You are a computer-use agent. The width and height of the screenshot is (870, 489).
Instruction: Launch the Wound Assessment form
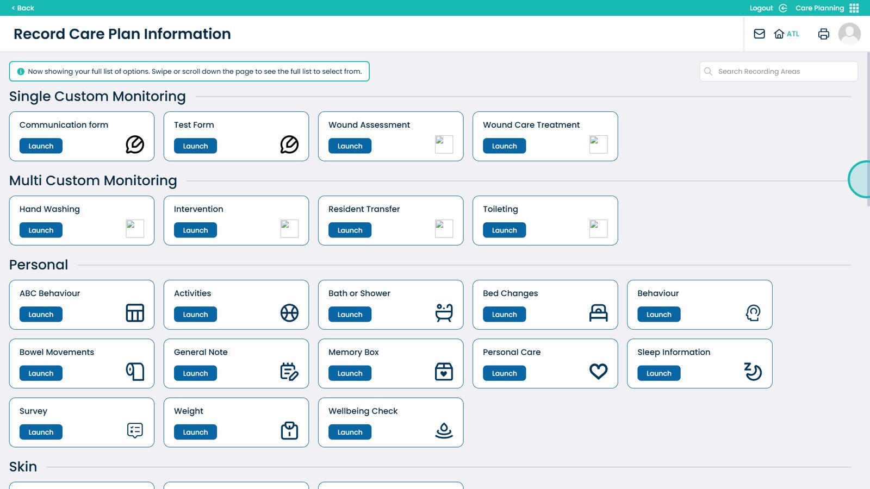point(350,146)
